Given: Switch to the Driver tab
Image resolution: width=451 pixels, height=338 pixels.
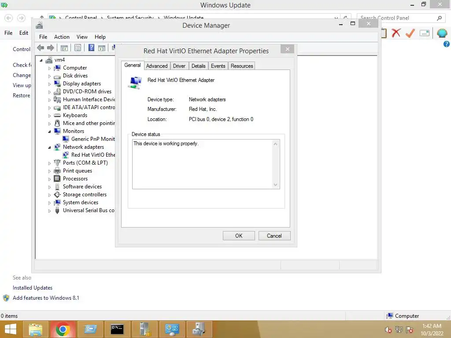Looking at the screenshot, I should click(x=179, y=66).
